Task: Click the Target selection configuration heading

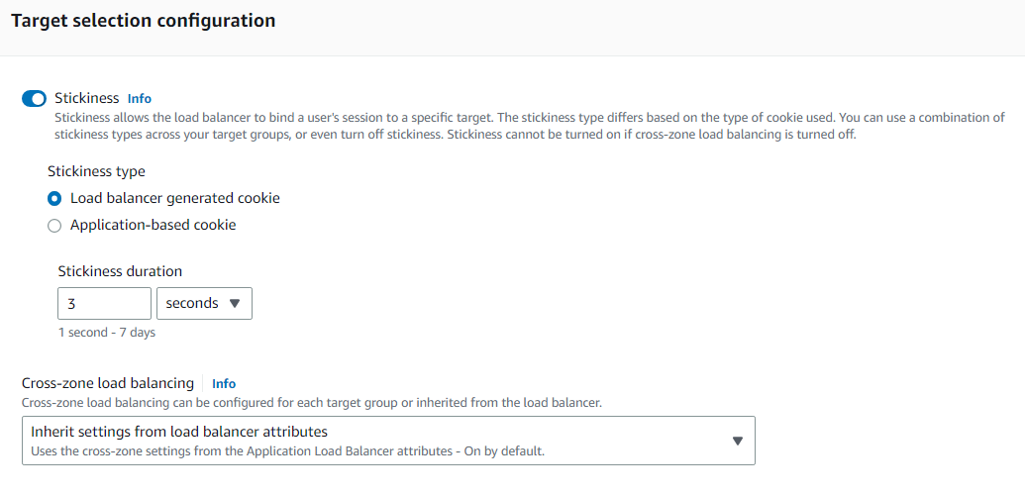Action: [x=144, y=21]
